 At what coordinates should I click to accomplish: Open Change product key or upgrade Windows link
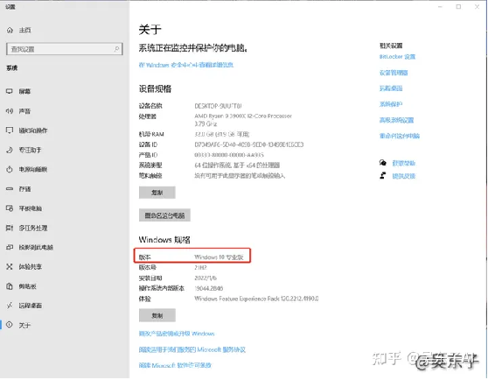[177, 334]
